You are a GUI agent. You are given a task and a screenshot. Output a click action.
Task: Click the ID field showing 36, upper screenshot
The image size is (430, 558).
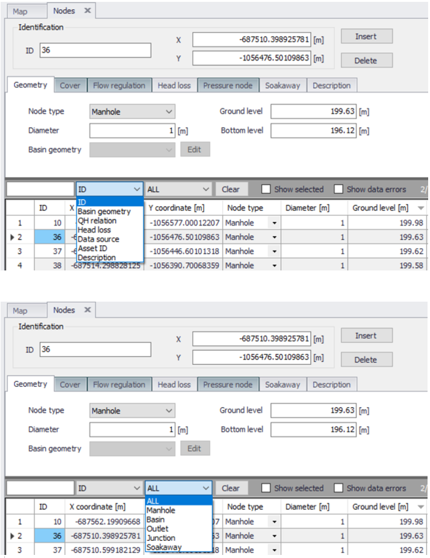pos(95,50)
